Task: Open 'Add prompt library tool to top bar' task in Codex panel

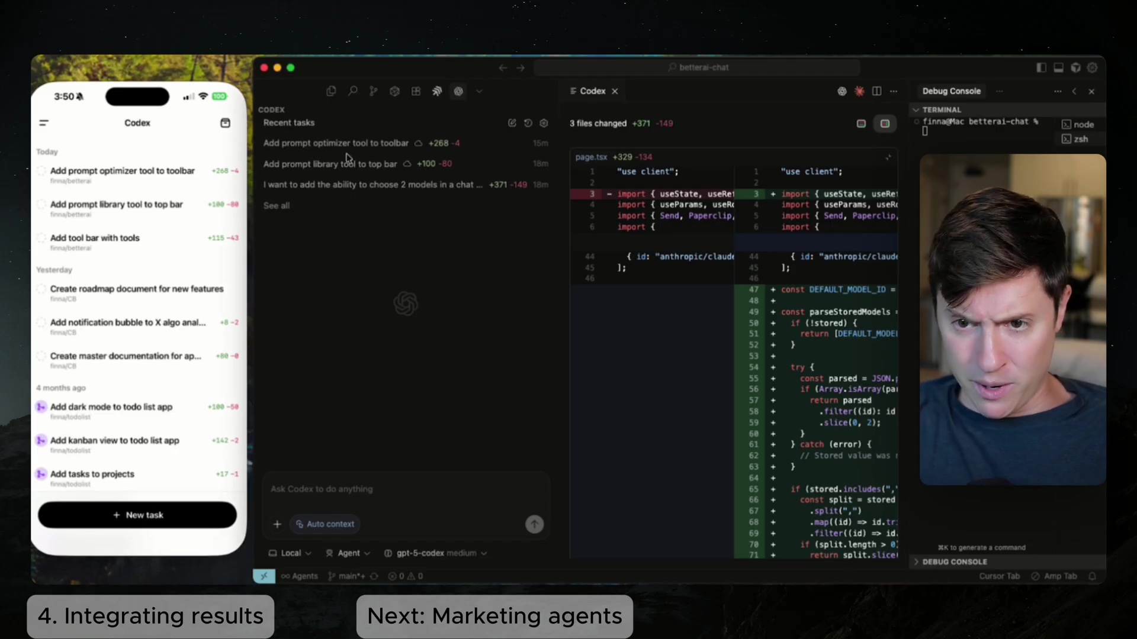Action: tap(406, 164)
